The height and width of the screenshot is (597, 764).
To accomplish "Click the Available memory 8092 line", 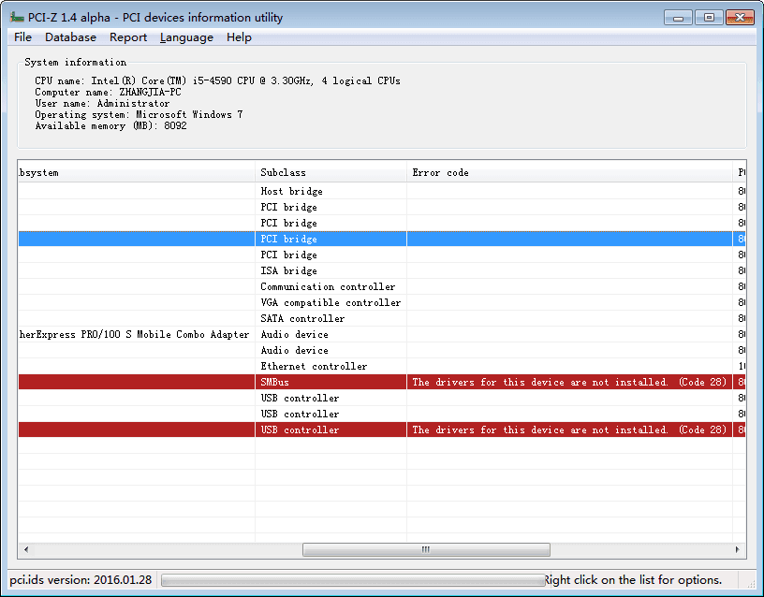I will [110, 125].
